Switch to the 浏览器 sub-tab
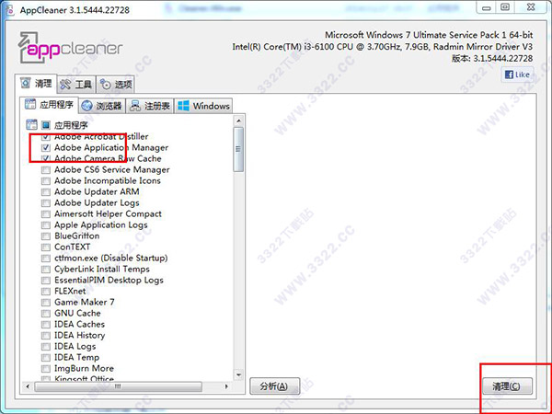 [102, 106]
